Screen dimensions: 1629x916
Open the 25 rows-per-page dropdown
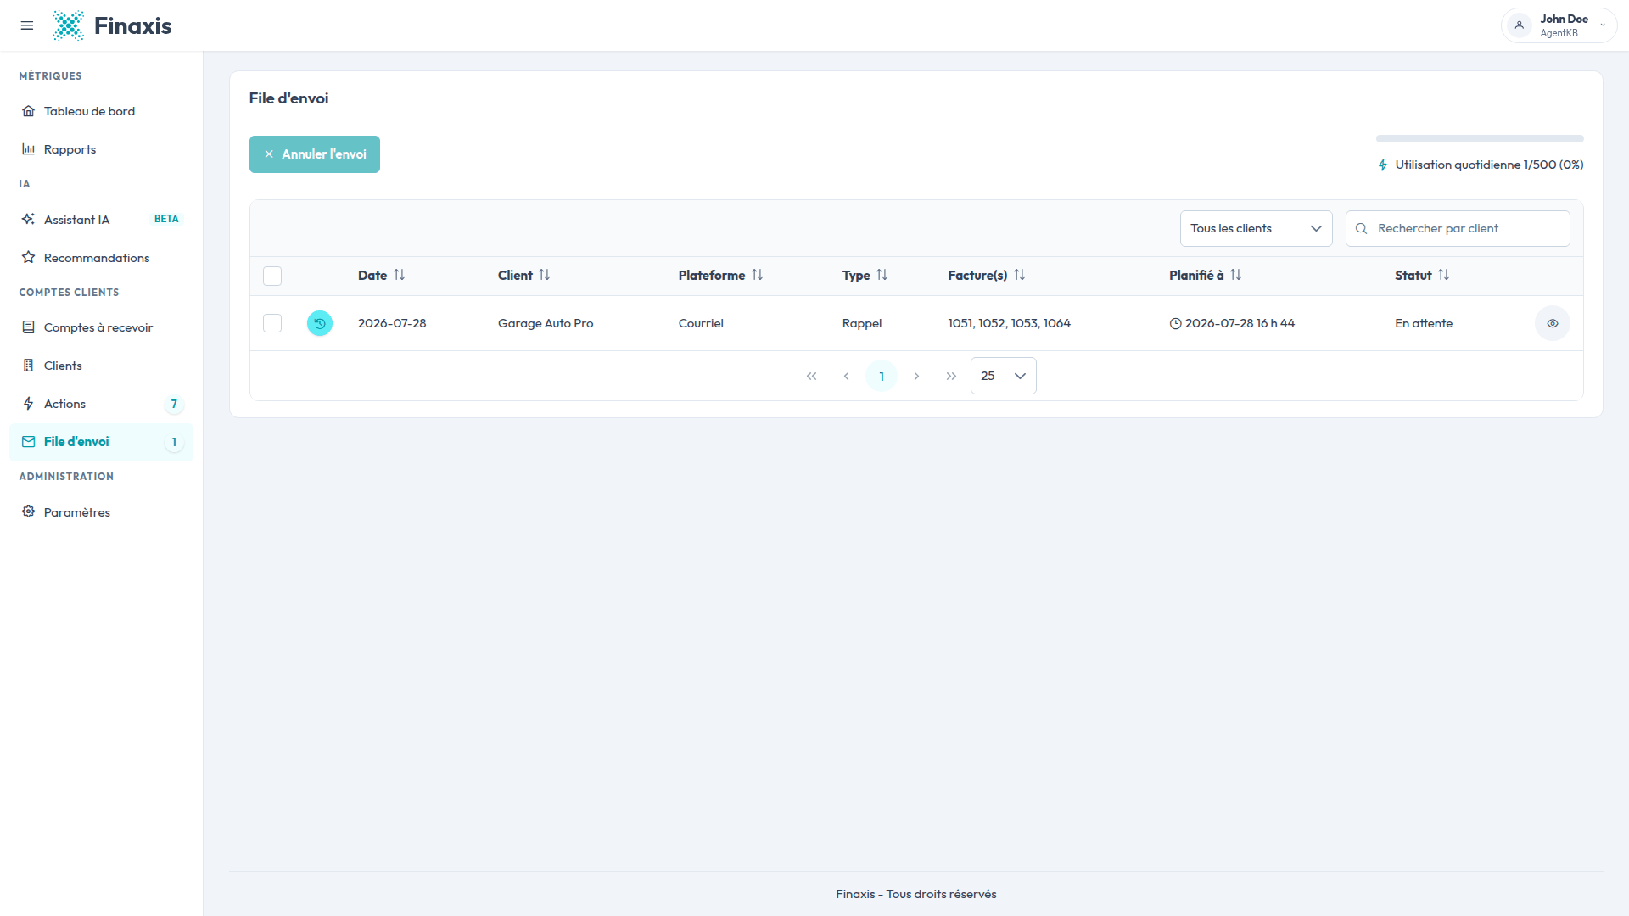[1004, 376]
